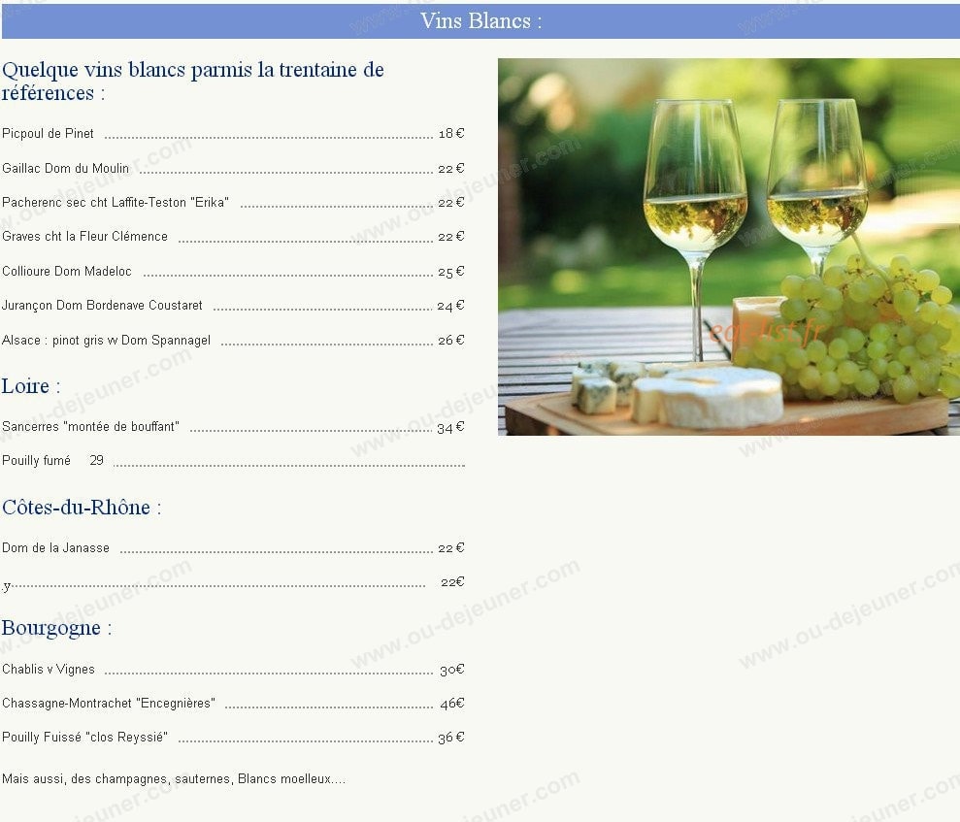The image size is (960, 822).
Task: Click the "Pouilly fumé" wine name
Action: click(36, 460)
